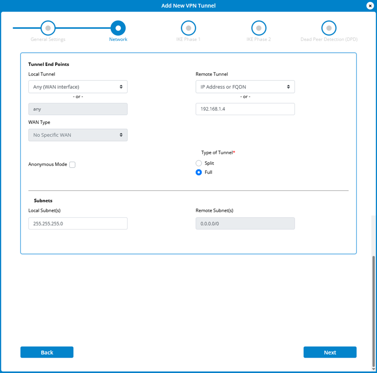Proceed with the Next button

330,353
